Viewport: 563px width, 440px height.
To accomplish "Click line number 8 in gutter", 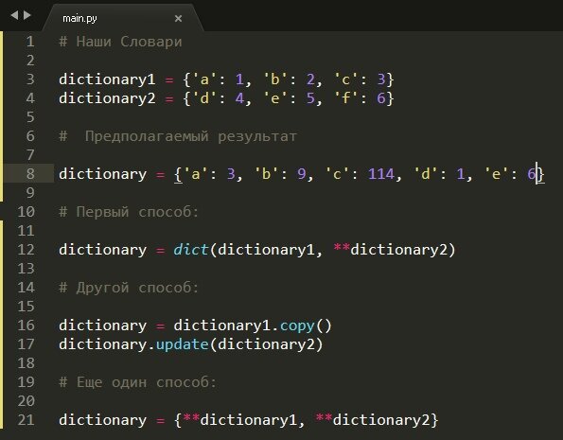I will click(x=30, y=174).
